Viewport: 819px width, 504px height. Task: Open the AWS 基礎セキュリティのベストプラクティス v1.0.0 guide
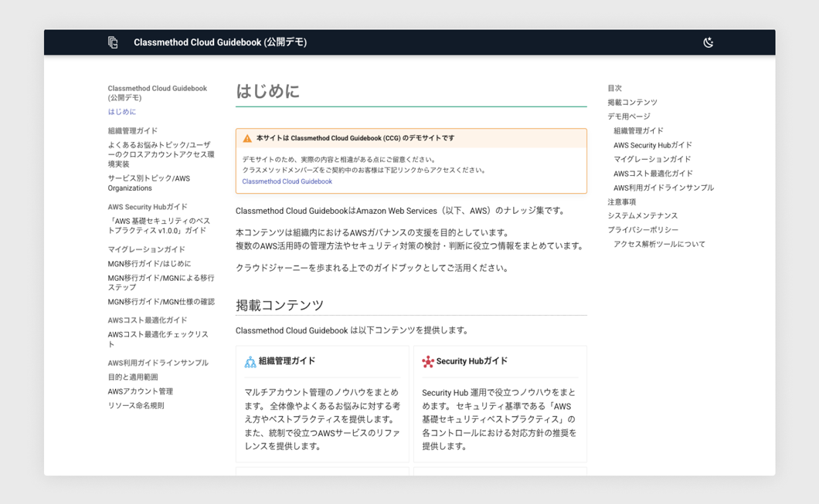158,225
